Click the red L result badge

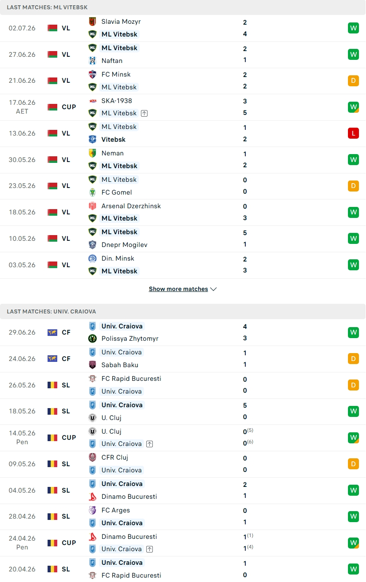pos(353,133)
